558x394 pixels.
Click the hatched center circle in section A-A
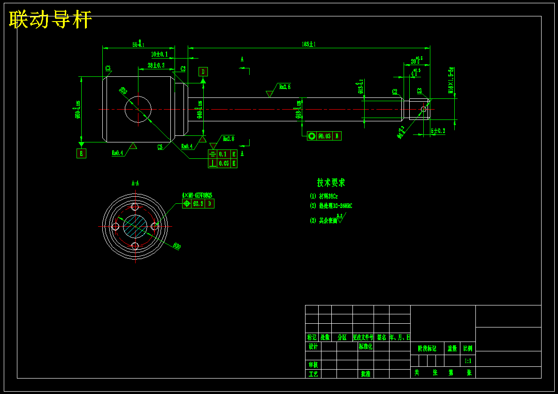tap(135, 226)
